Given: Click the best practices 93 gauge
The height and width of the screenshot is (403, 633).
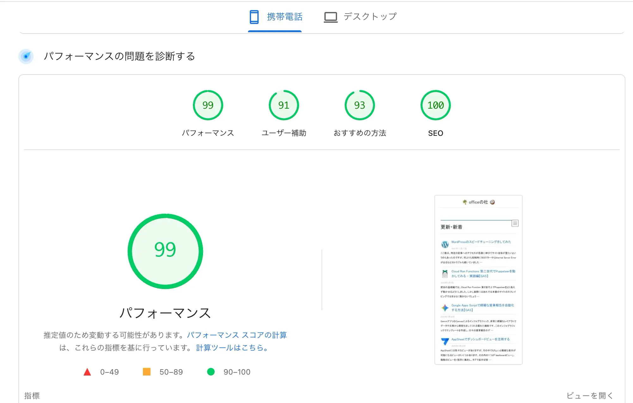Looking at the screenshot, I should pos(360,105).
